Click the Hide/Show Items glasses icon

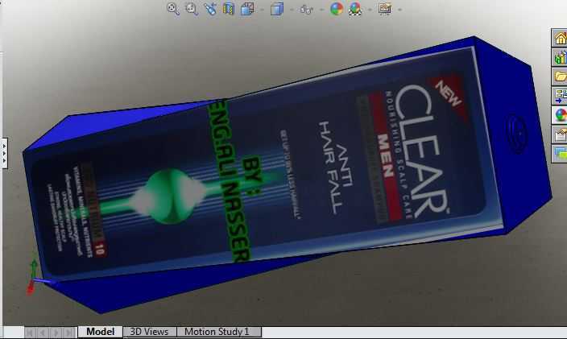(307, 9)
